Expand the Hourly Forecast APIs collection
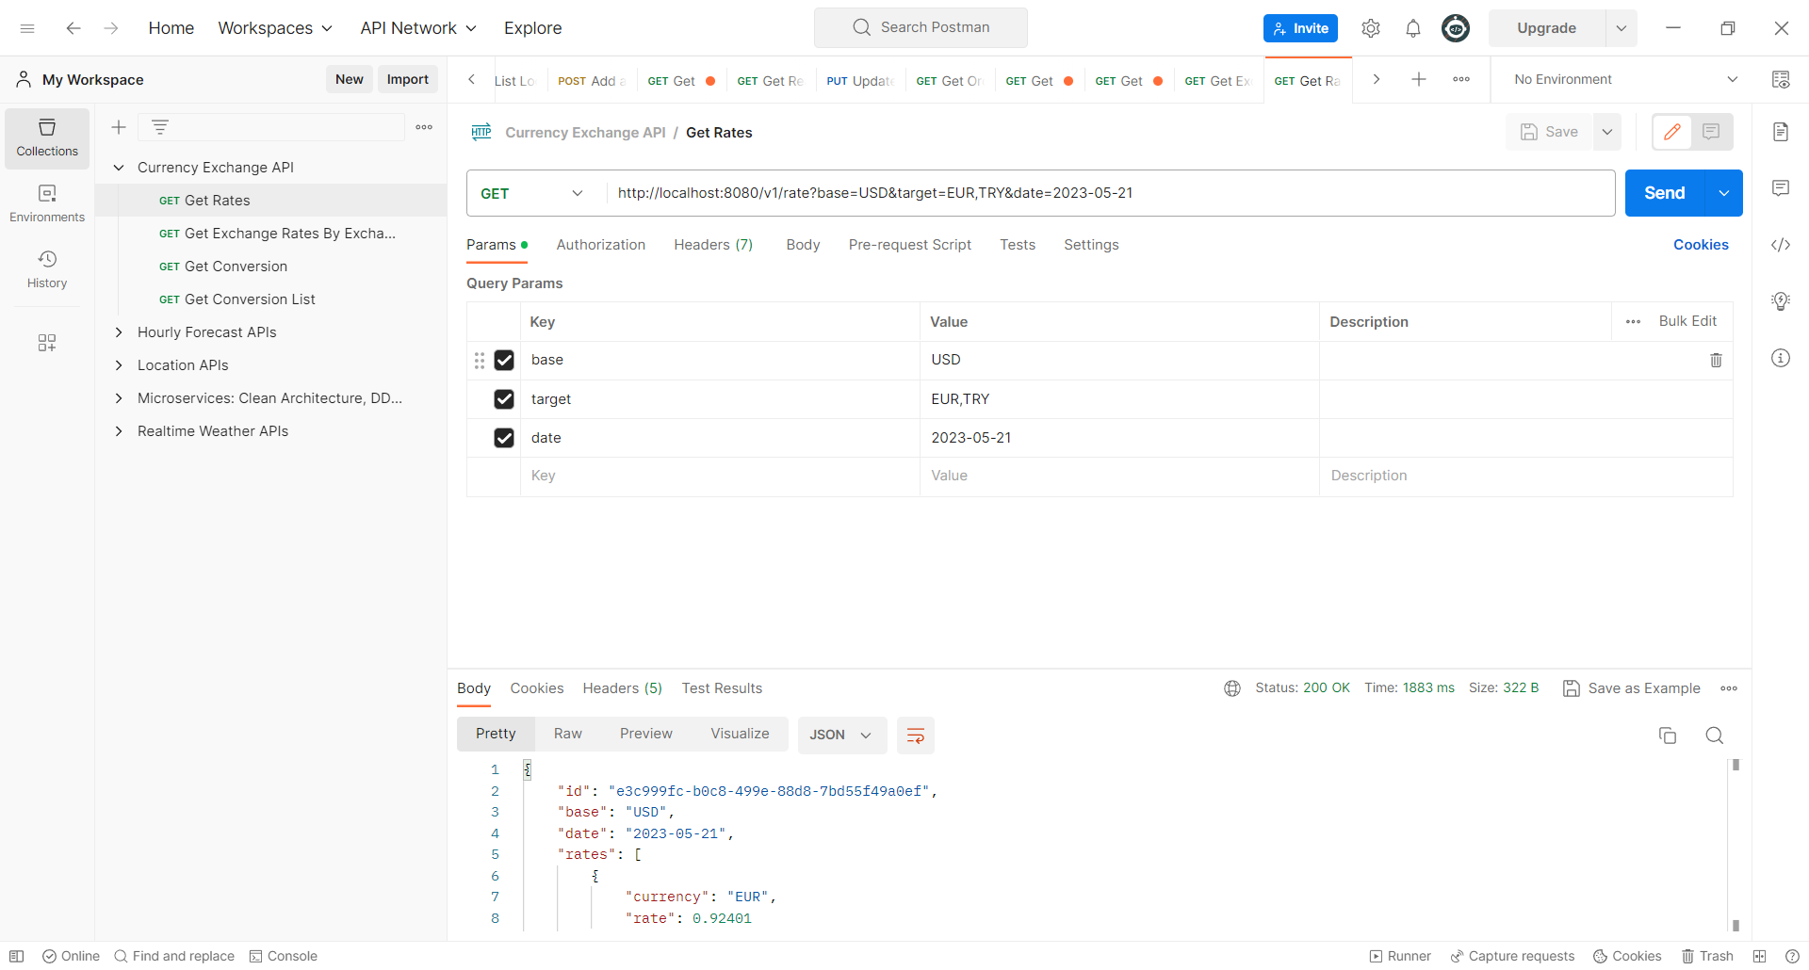1809x970 pixels. pos(119,332)
